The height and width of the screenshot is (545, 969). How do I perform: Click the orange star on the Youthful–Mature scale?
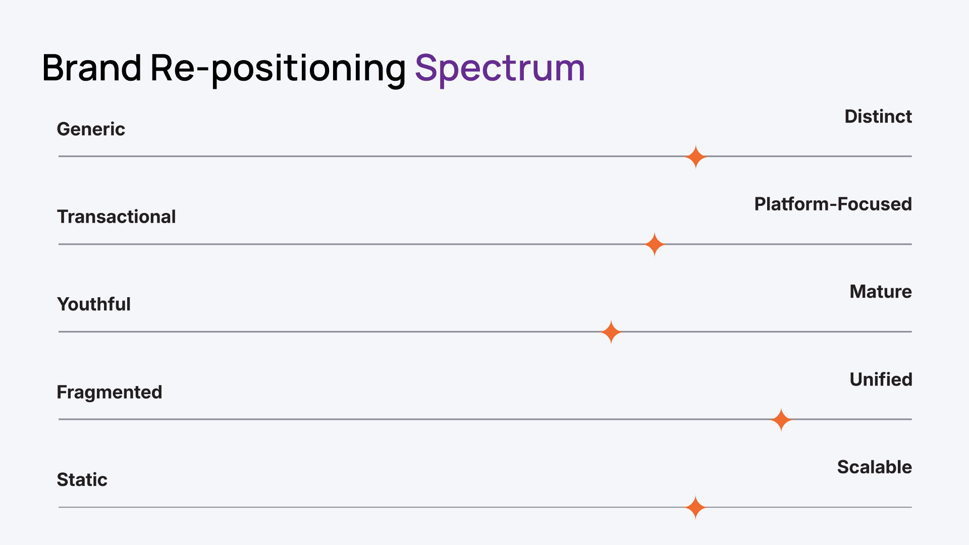pyautogui.click(x=611, y=332)
